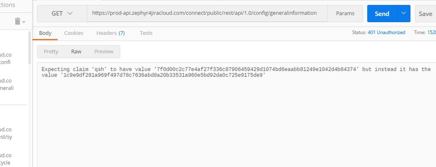Open the Headers (7) tab
Screen dimensions: 436x167
click(x=110, y=33)
